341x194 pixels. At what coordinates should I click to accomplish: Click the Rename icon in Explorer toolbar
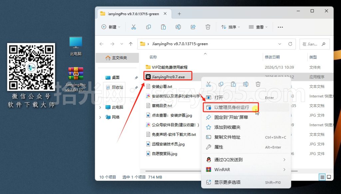click(178, 27)
